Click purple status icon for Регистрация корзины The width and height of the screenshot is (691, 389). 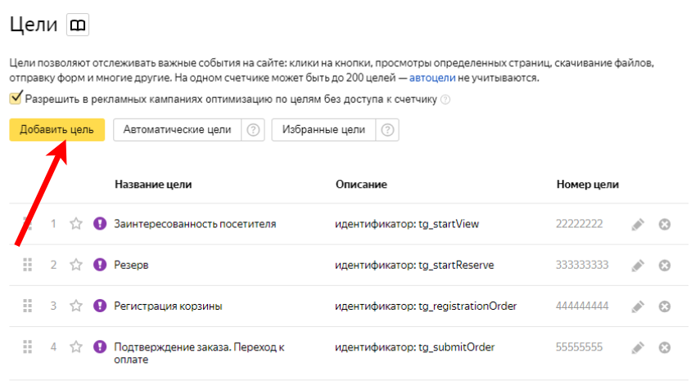click(100, 306)
